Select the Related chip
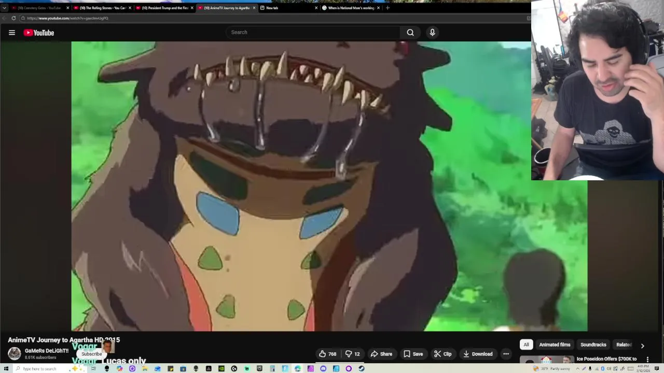The width and height of the screenshot is (664, 373). pyautogui.click(x=624, y=345)
